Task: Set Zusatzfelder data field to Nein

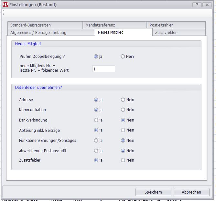Action: (x=123, y=160)
